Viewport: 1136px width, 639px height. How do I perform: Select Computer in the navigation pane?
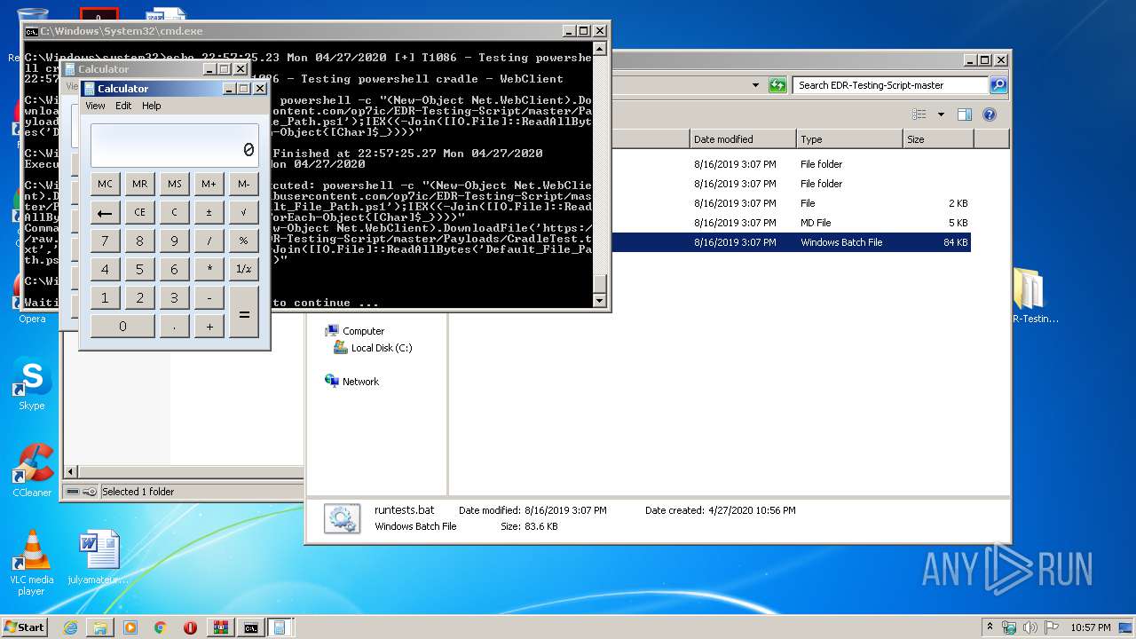(x=355, y=331)
